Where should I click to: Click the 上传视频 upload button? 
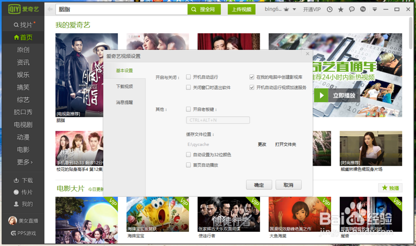241,10
